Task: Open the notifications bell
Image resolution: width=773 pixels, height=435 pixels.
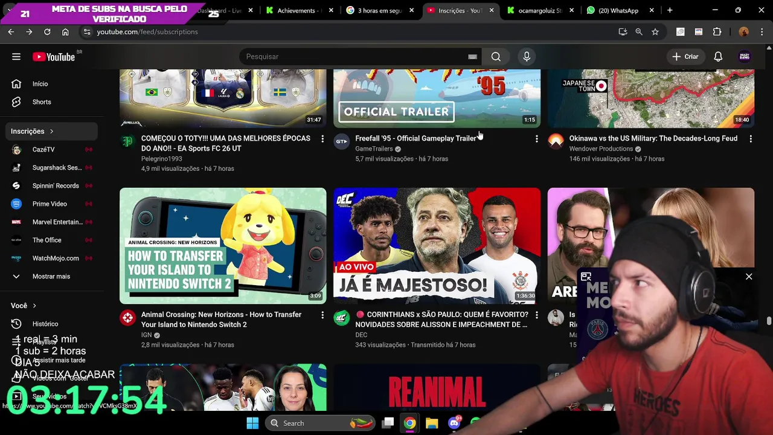Action: [718, 57]
